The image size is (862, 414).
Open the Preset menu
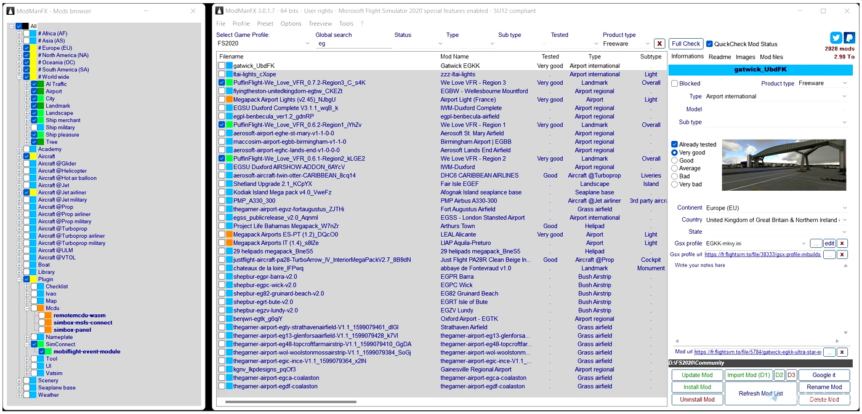pos(265,24)
